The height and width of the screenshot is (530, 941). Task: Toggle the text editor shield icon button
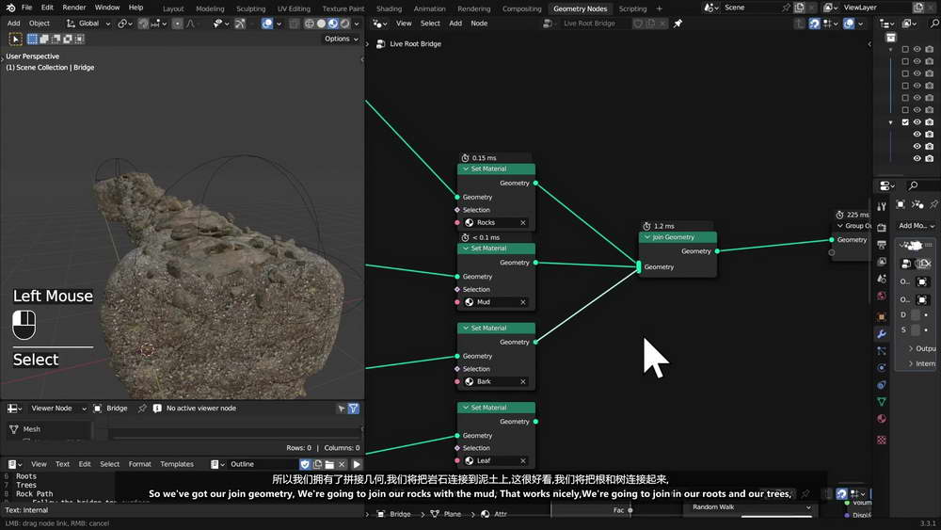click(305, 464)
